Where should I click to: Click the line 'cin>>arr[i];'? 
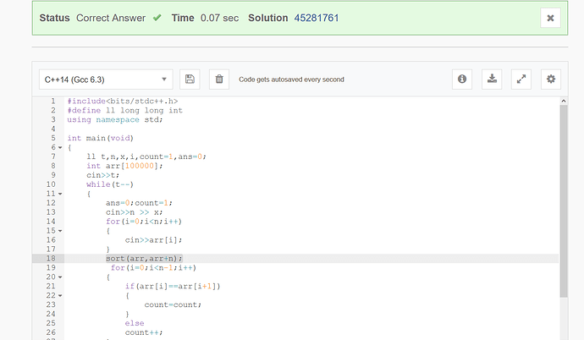click(x=153, y=240)
